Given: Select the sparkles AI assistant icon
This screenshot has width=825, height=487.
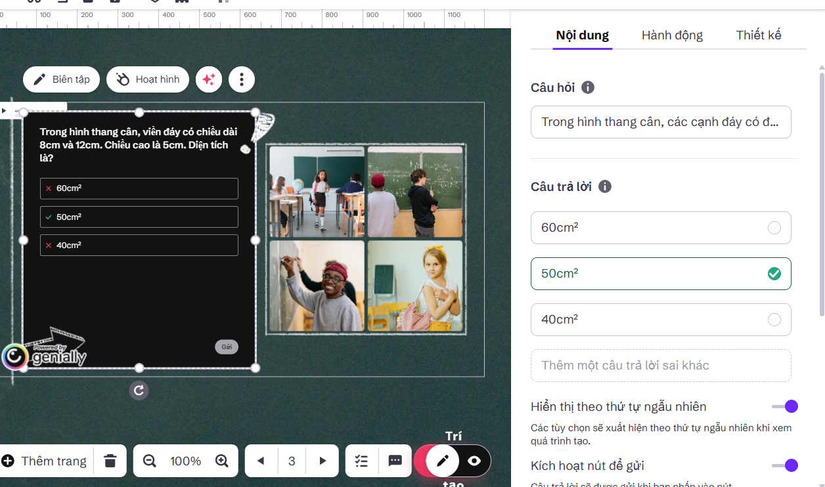Looking at the screenshot, I should [209, 79].
